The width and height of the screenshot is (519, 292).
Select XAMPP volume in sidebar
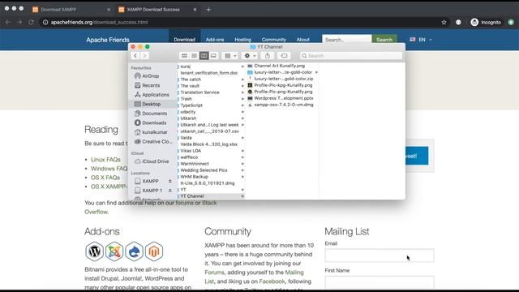pos(150,181)
